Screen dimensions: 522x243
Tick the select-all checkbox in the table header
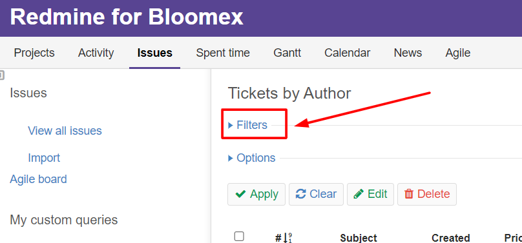(239, 237)
